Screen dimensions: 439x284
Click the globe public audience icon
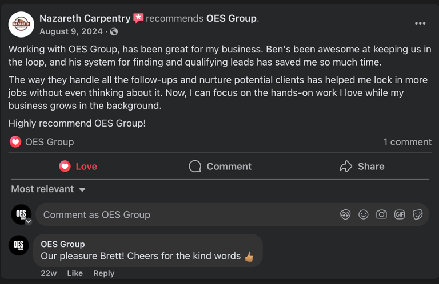tap(114, 31)
